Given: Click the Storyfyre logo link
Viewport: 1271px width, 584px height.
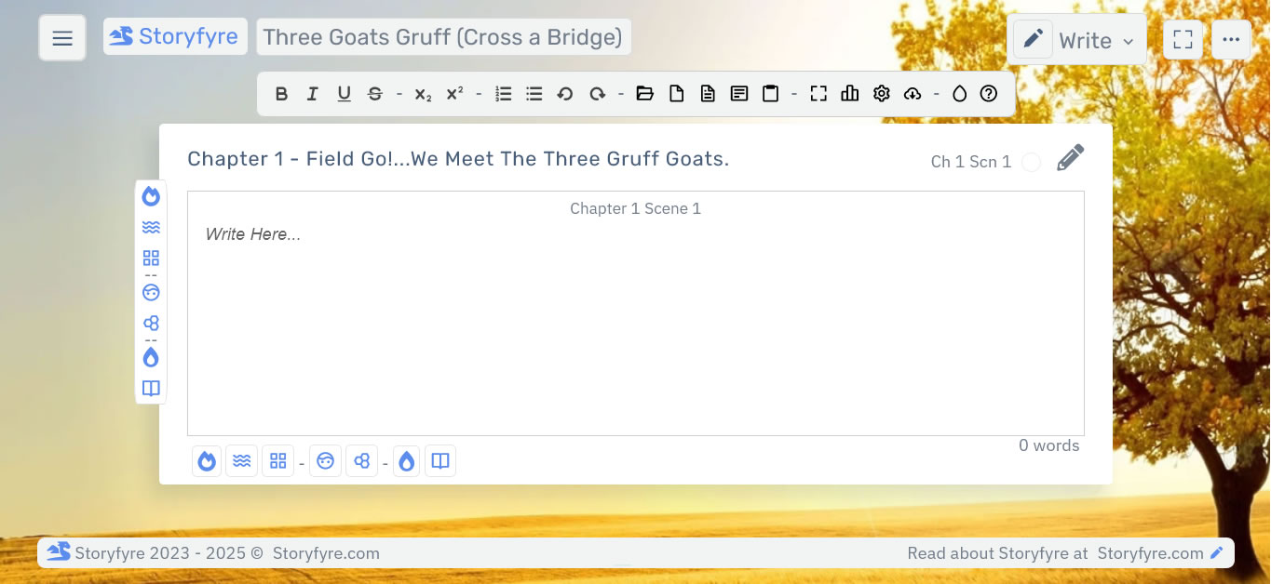Looking at the screenshot, I should 175,35.
